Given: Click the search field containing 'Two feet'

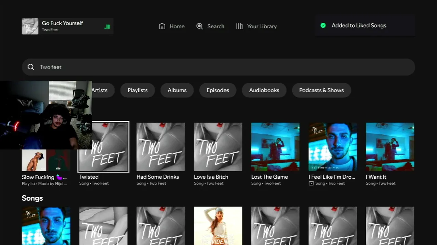Looking at the screenshot, I should [218, 67].
